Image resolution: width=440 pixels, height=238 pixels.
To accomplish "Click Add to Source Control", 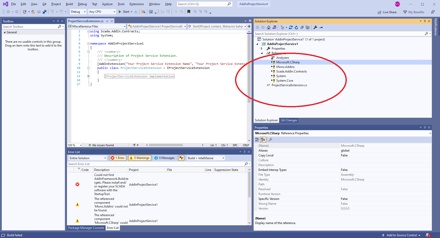I will coord(401,235).
